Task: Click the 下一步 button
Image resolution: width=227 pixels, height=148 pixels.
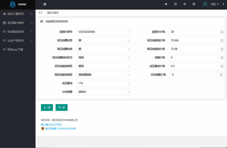Action: [62, 108]
